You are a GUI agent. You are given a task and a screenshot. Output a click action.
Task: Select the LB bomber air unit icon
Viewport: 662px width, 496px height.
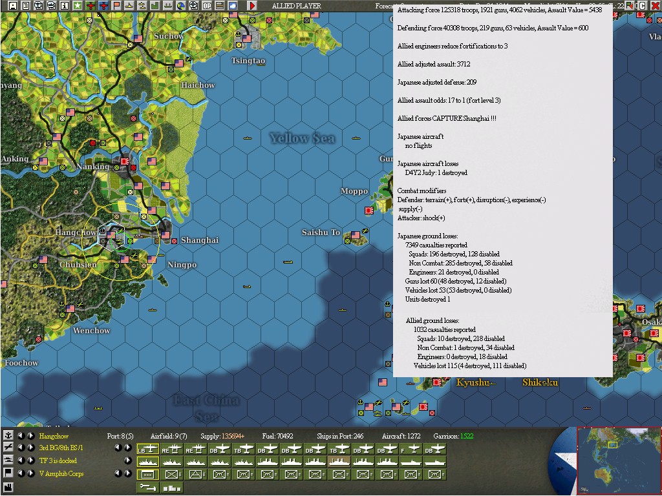[x=148, y=449]
